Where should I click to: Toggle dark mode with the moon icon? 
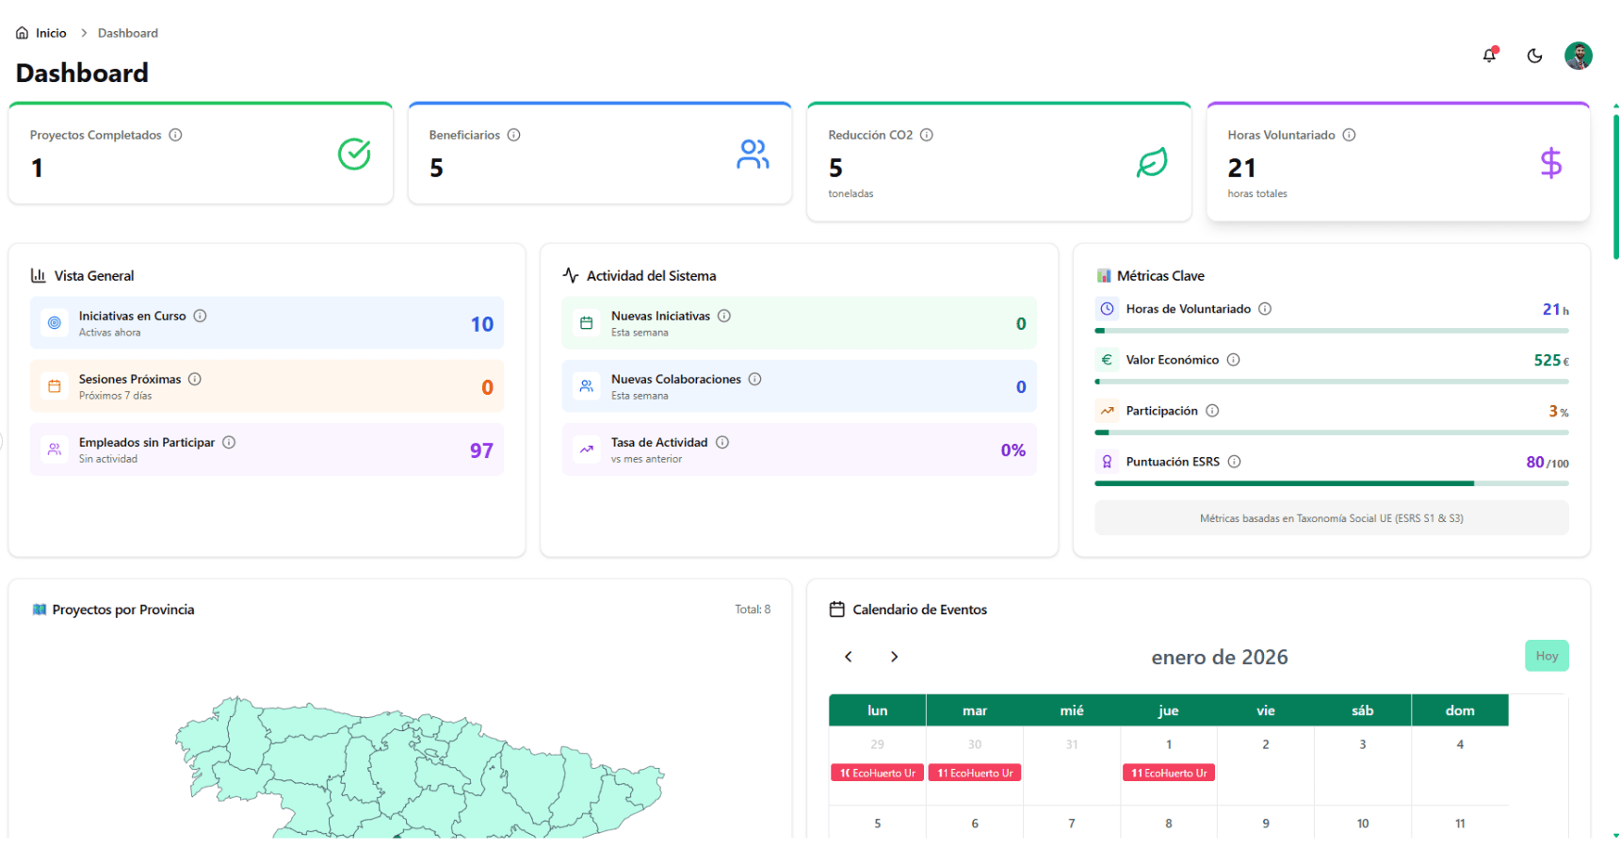pos(1534,56)
